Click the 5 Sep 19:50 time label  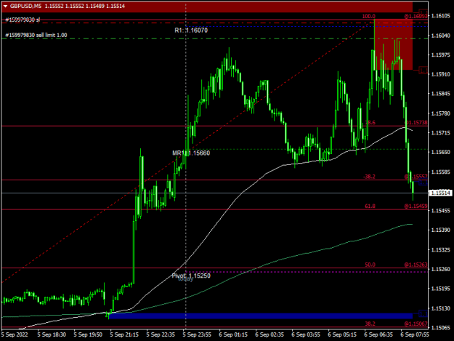(88, 334)
